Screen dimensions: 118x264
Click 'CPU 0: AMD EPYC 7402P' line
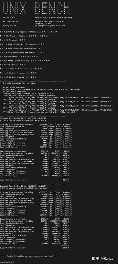point(29,95)
